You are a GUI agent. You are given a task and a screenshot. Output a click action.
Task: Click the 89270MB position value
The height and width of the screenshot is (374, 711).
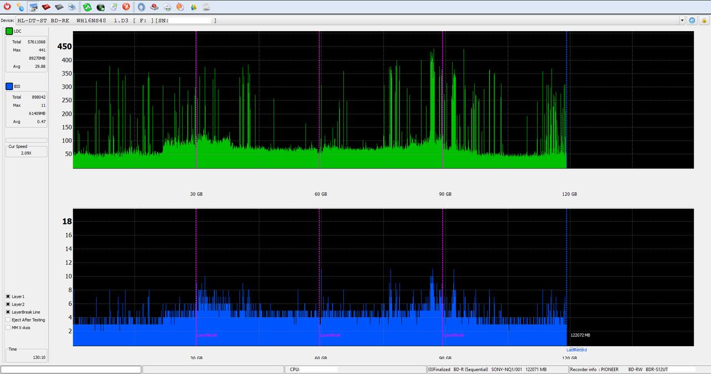click(x=37, y=58)
